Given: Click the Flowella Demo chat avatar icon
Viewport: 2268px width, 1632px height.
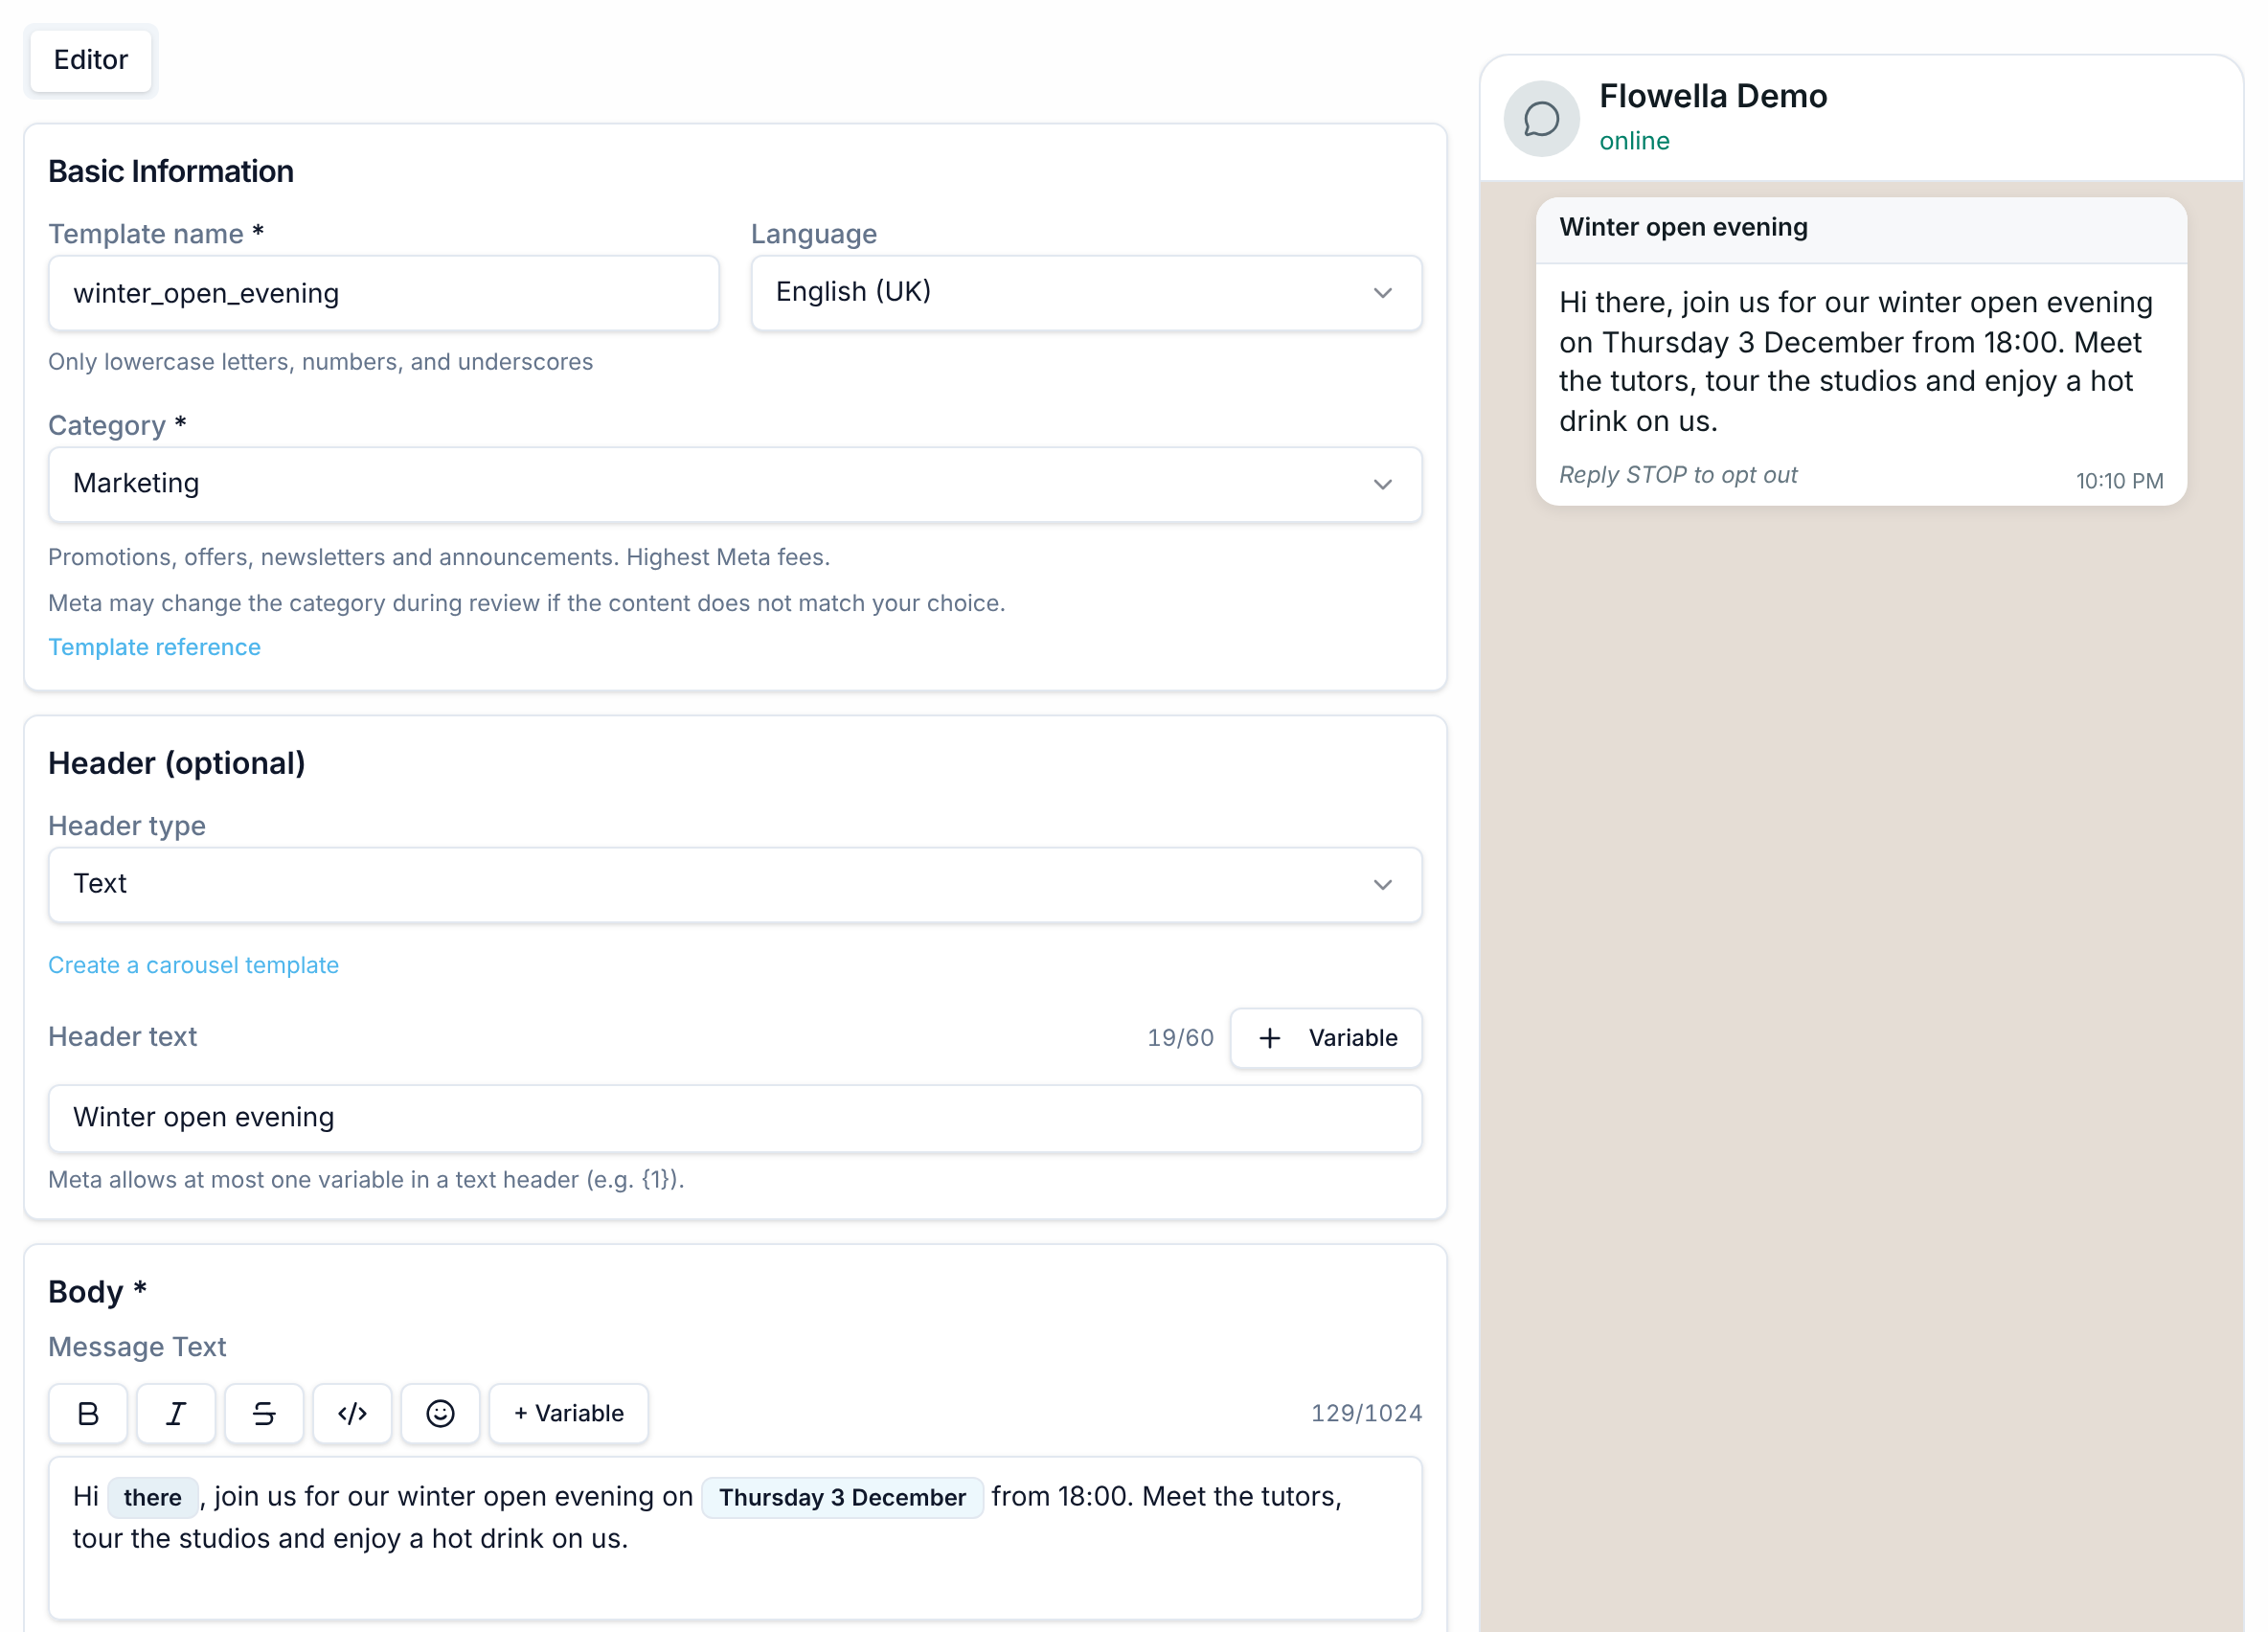Looking at the screenshot, I should click(1541, 119).
